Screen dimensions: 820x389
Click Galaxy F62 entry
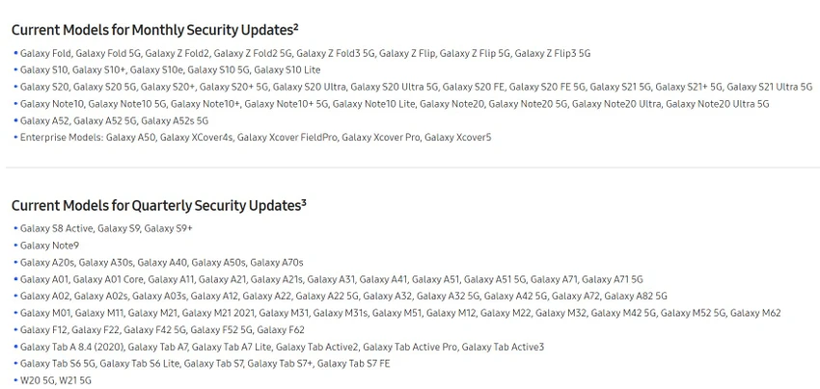281,330
